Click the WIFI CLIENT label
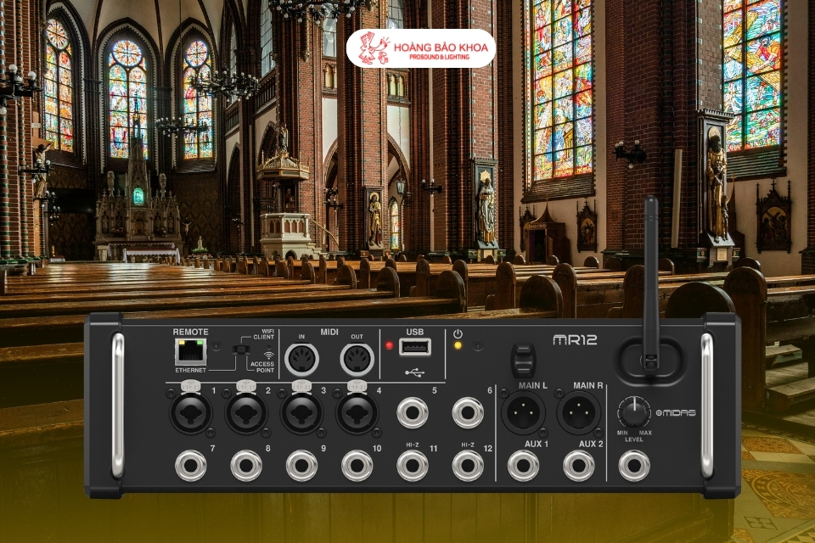Screen dimensions: 815x543 coord(264,333)
